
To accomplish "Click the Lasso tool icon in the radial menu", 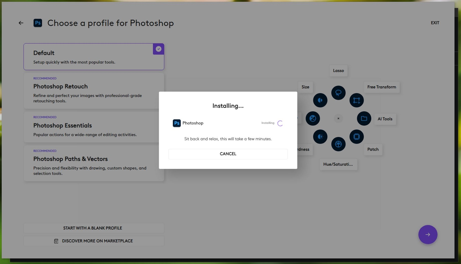I will (x=338, y=93).
